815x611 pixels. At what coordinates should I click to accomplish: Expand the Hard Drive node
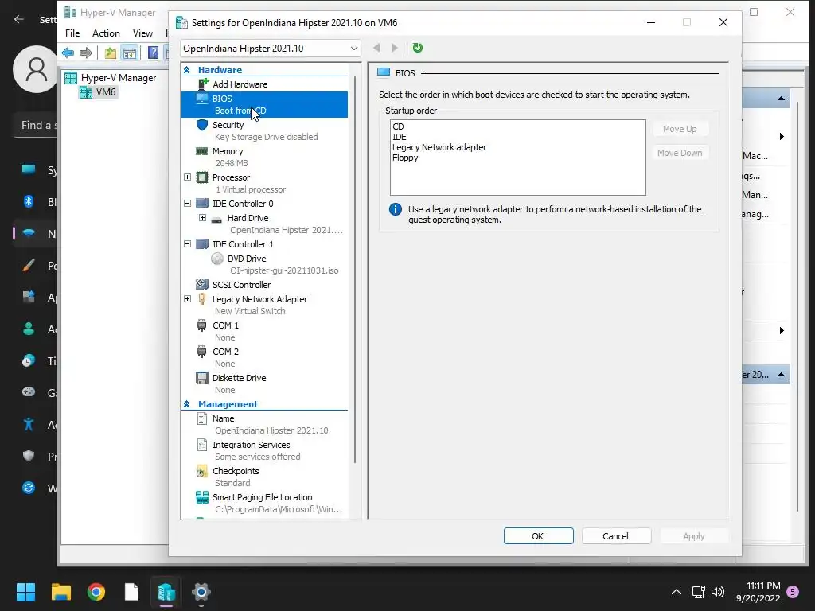tap(203, 218)
